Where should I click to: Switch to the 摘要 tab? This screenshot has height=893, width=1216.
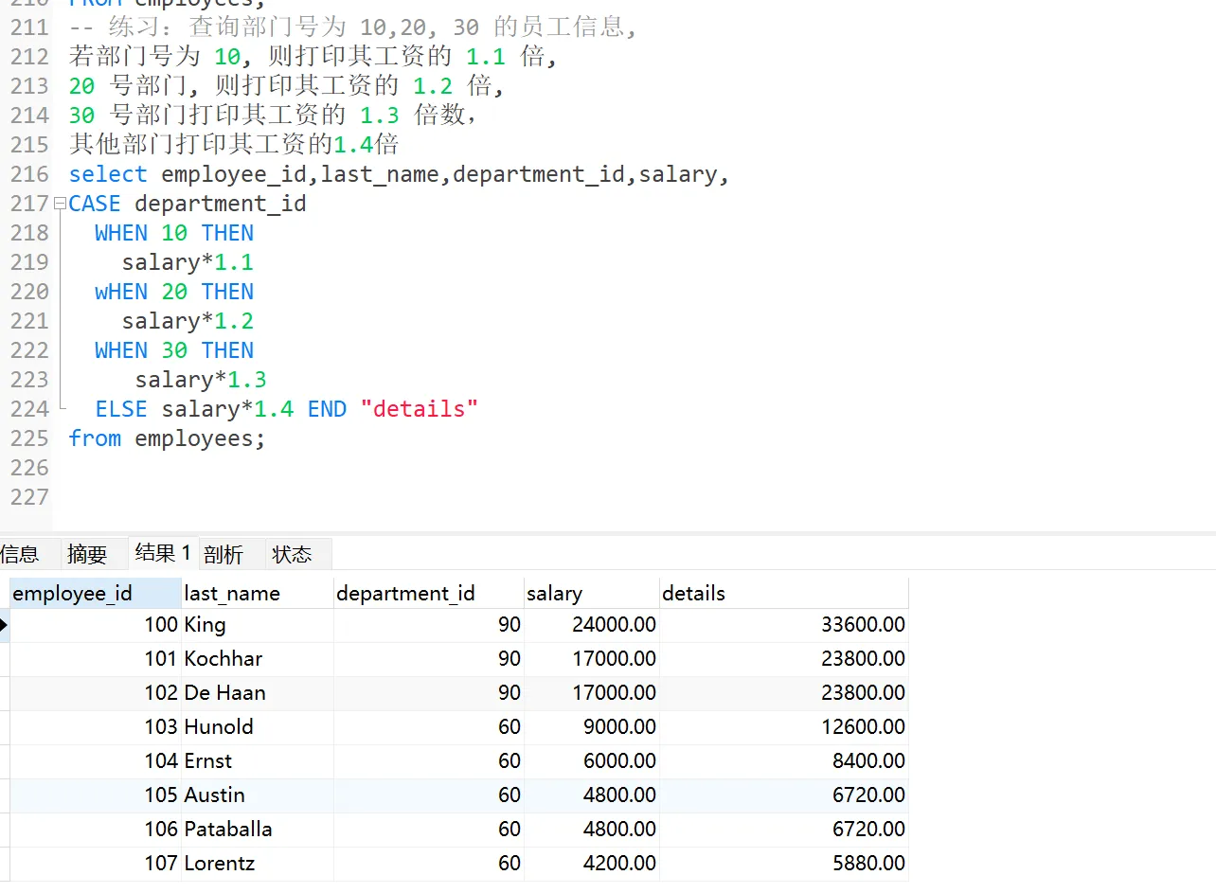pyautogui.click(x=87, y=554)
